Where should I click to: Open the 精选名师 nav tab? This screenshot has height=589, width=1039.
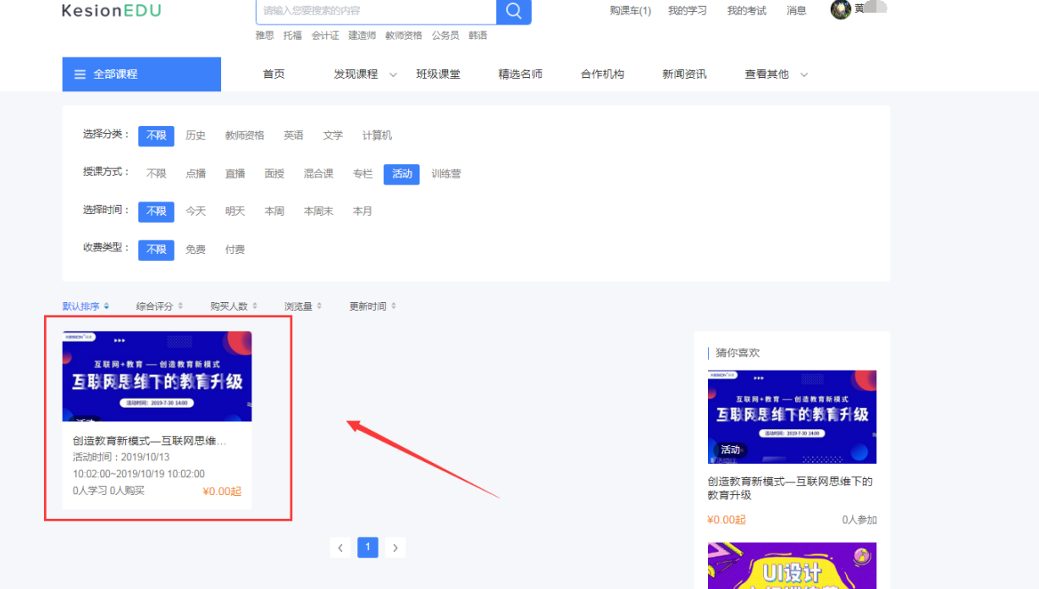point(520,74)
